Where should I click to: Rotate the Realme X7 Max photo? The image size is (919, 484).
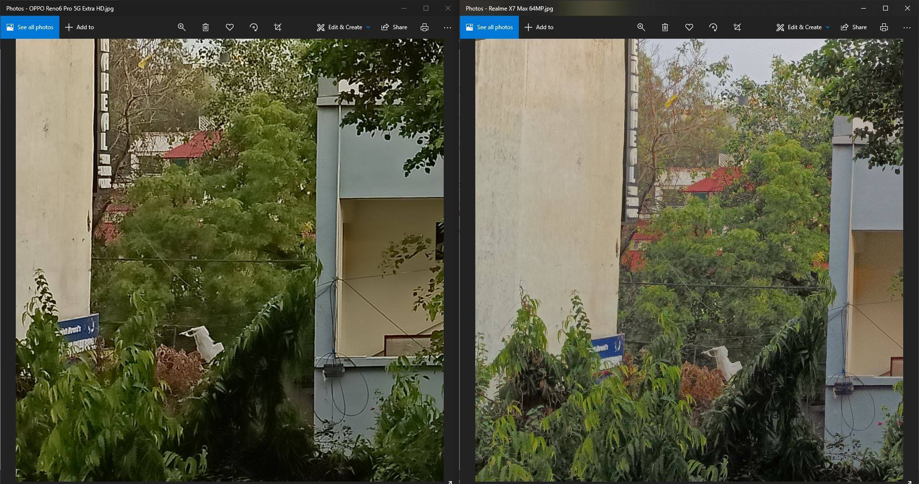point(713,27)
